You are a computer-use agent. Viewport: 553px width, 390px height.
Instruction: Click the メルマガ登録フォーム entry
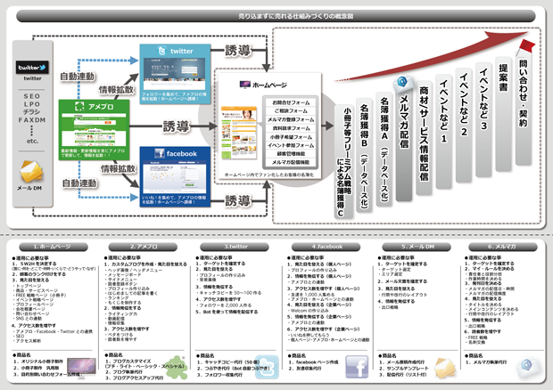(291, 119)
